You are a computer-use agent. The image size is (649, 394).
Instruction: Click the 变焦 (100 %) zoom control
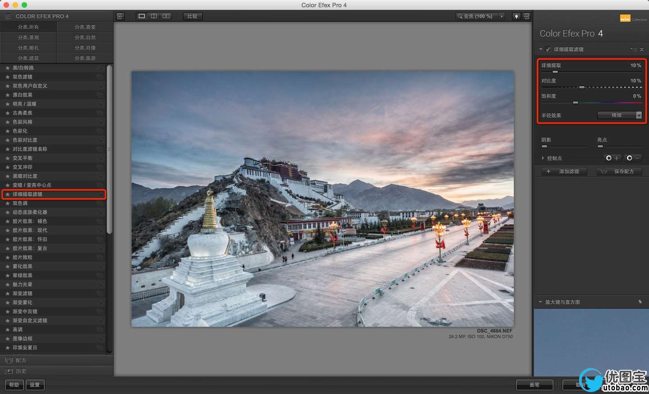(x=477, y=16)
